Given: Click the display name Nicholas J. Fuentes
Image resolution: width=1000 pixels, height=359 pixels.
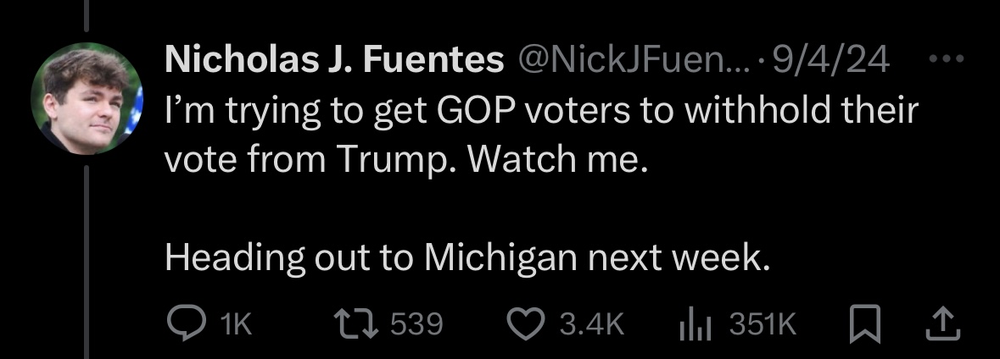Looking at the screenshot, I should click(x=334, y=60).
